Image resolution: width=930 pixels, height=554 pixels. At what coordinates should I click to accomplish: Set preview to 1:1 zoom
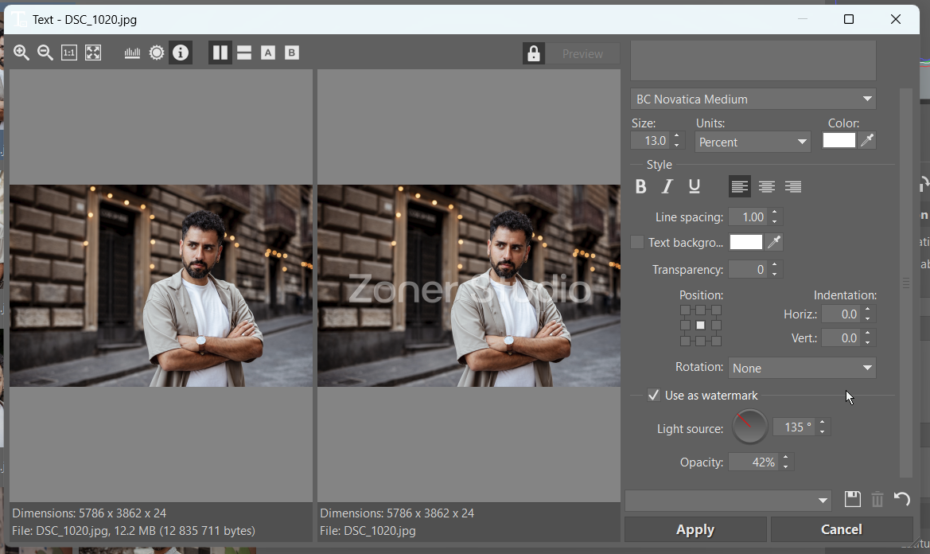[69, 53]
